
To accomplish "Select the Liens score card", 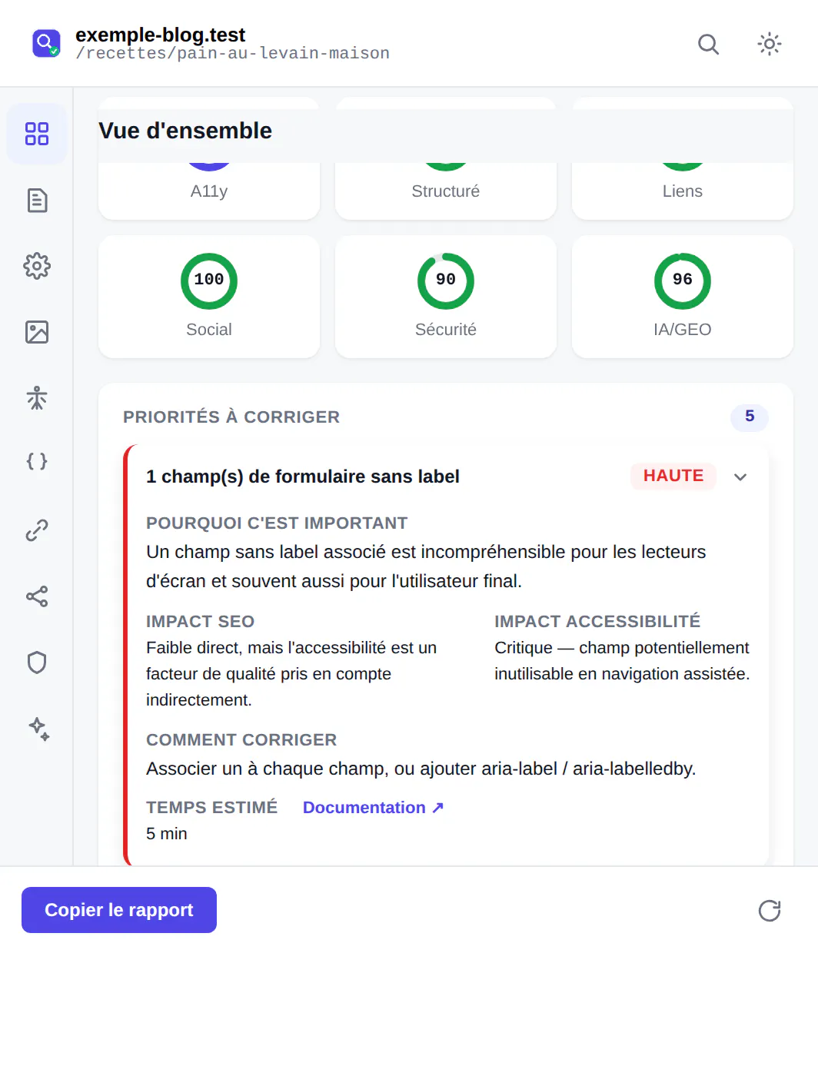I will 683,191.
